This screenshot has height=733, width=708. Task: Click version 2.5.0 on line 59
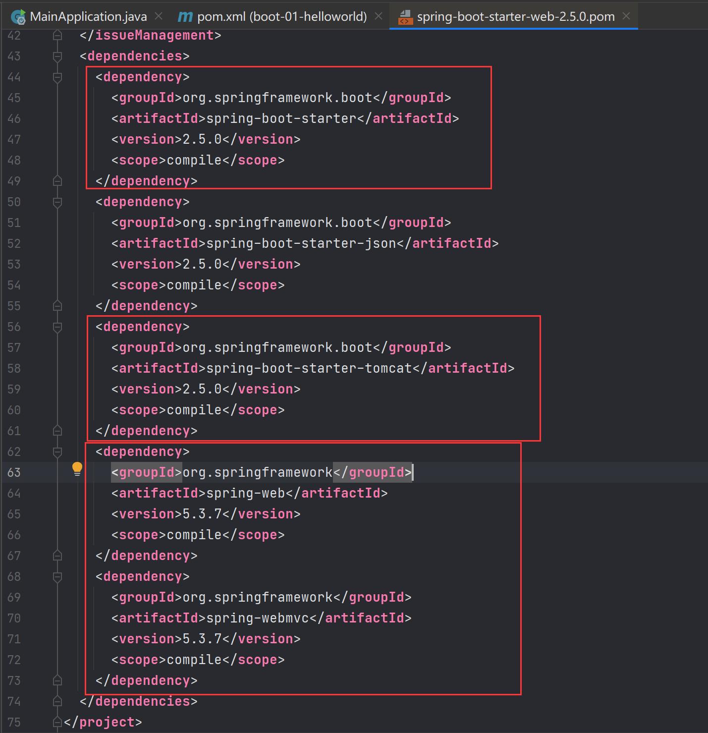[202, 389]
